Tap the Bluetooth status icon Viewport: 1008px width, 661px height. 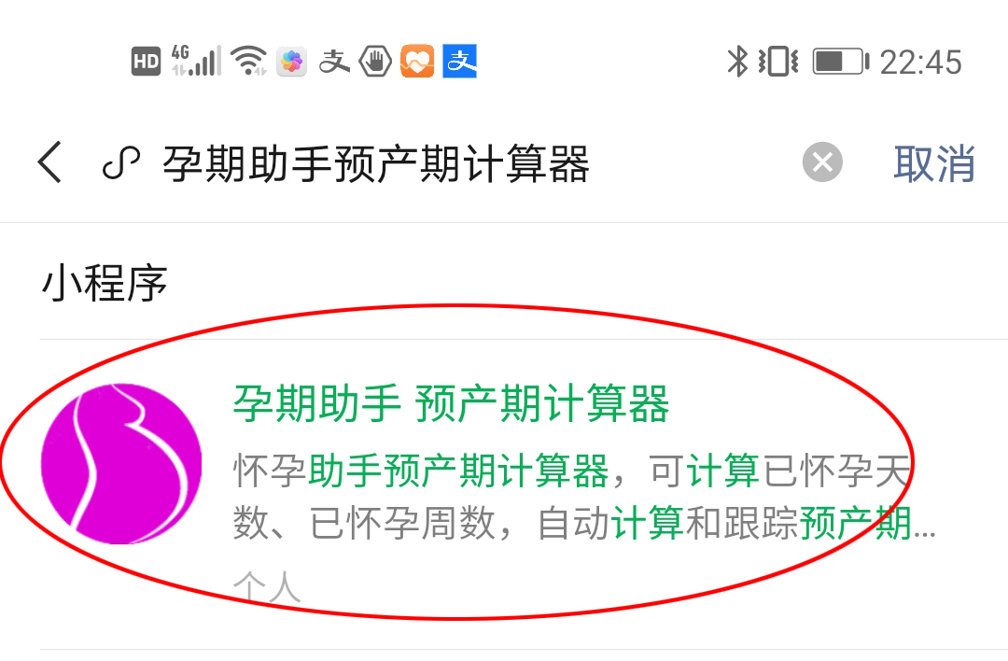click(737, 62)
